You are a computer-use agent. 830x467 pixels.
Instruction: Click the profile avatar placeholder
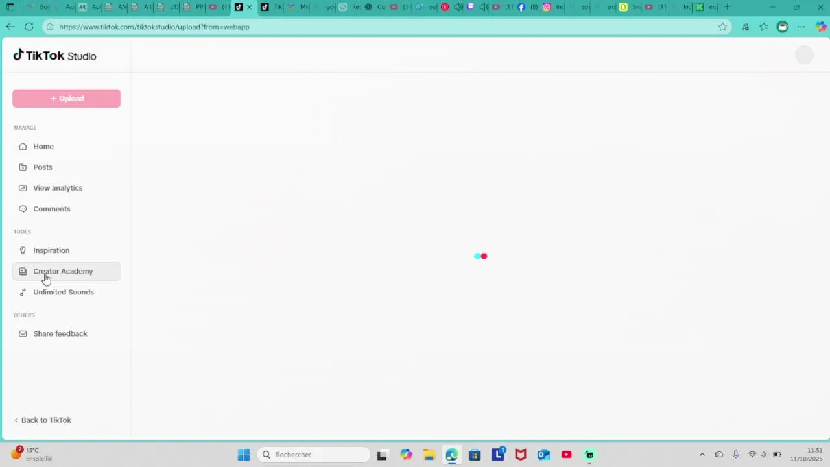804,56
